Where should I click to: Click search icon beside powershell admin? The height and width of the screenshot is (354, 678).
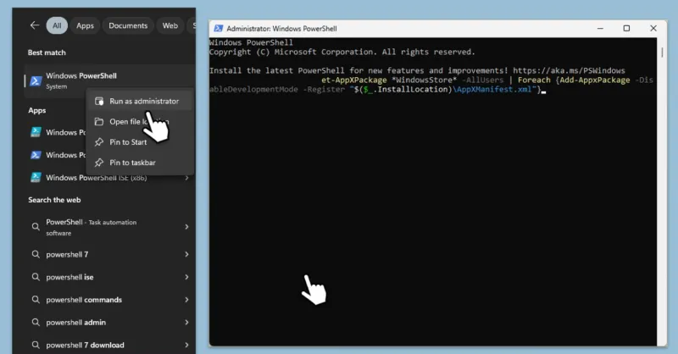point(36,322)
